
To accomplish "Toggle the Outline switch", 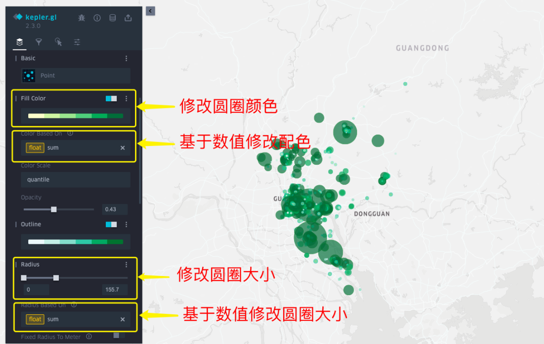I will 111,224.
